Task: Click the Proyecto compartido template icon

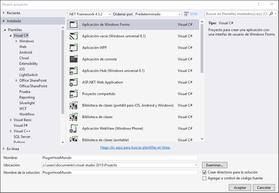Action: coord(73,94)
